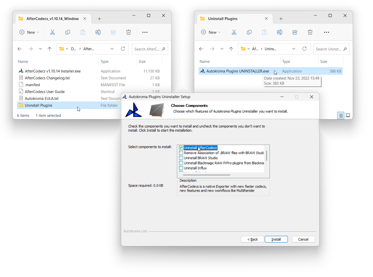
Task: Click the Delete trash icon in Uninstall Plugins window
Action: click(x=310, y=32)
